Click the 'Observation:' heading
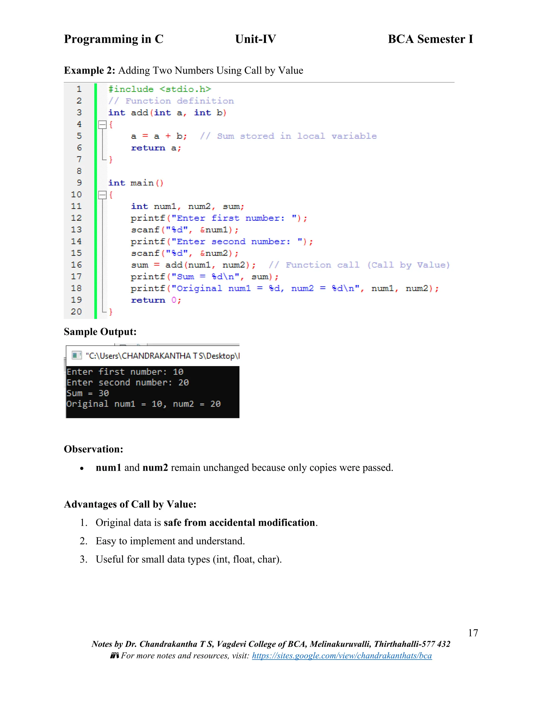Viewport: 542px width, 702px height. (93, 449)
